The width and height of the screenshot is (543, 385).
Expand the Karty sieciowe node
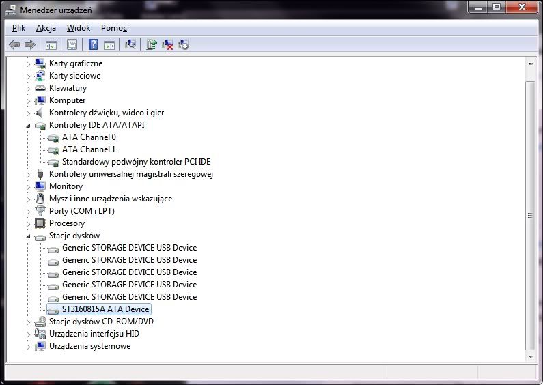(29, 76)
